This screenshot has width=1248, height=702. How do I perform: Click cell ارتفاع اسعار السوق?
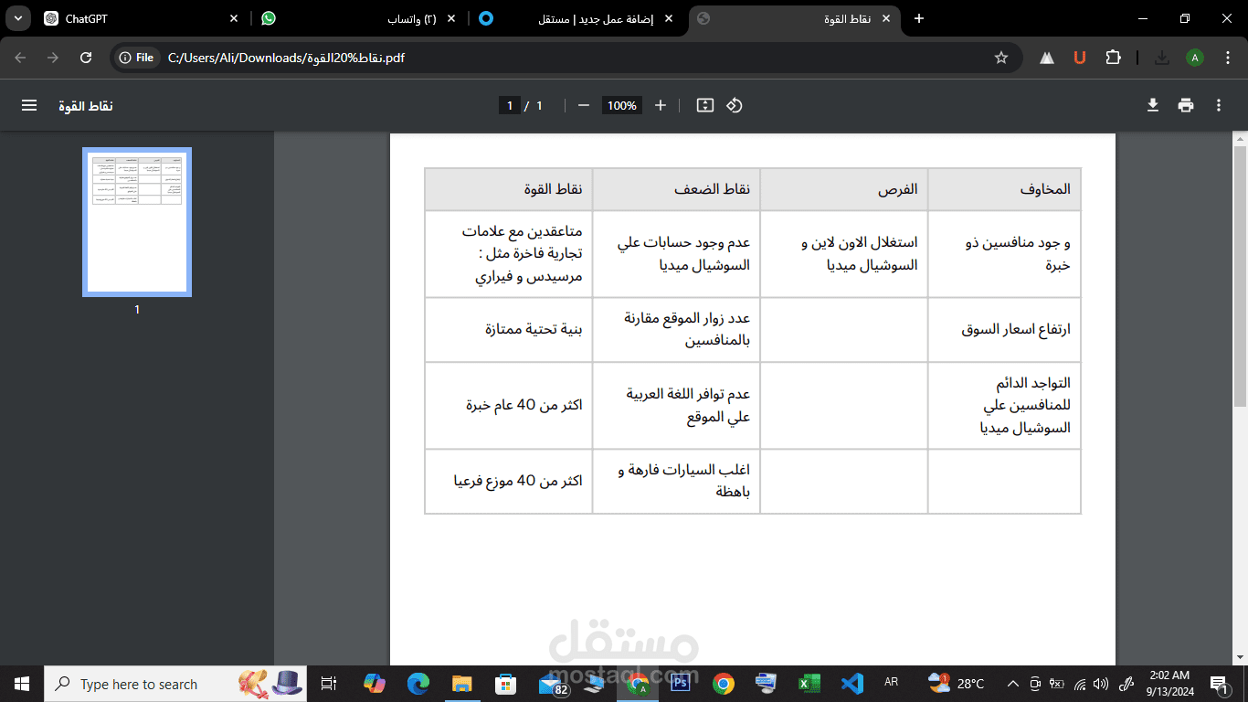[x=1004, y=329]
